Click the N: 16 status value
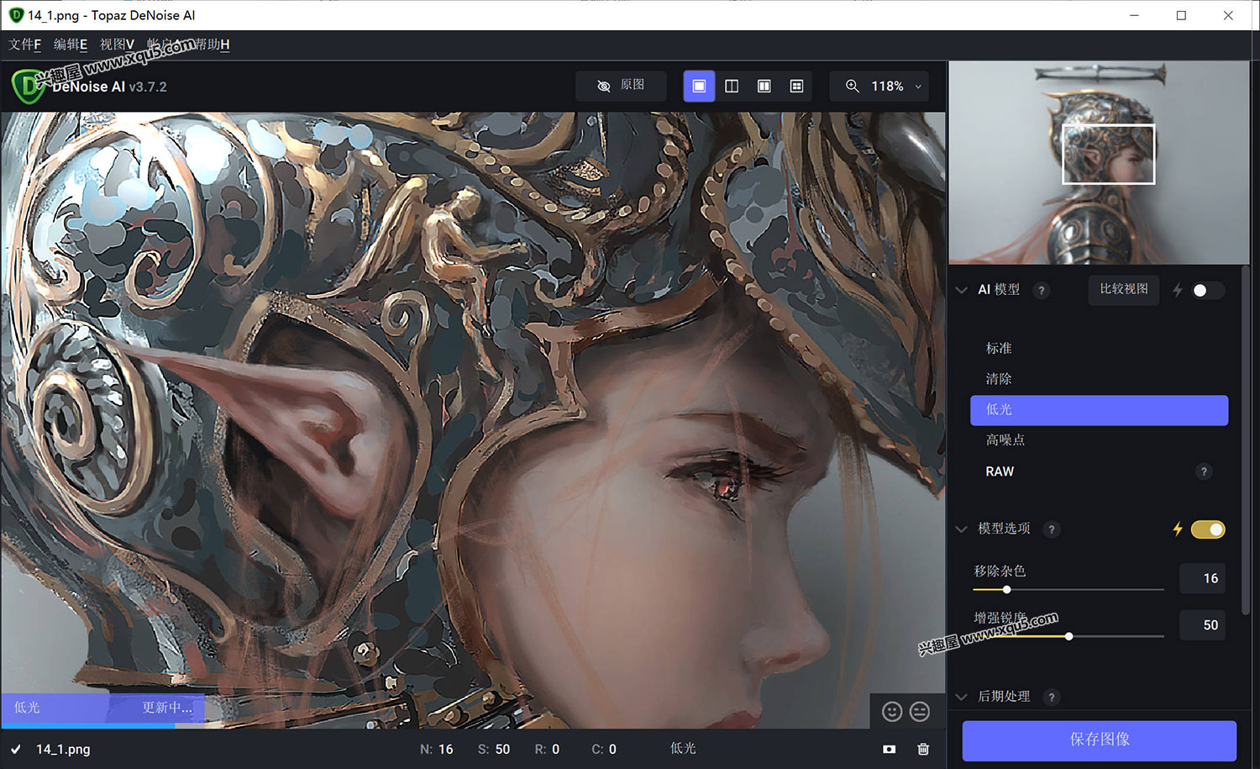This screenshot has width=1260, height=769. coord(436,749)
